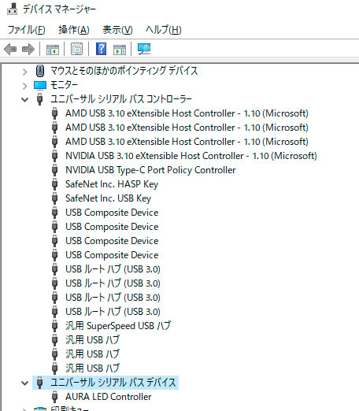Open the Properties toolbar icon
The image size is (359, 411).
(77, 49)
